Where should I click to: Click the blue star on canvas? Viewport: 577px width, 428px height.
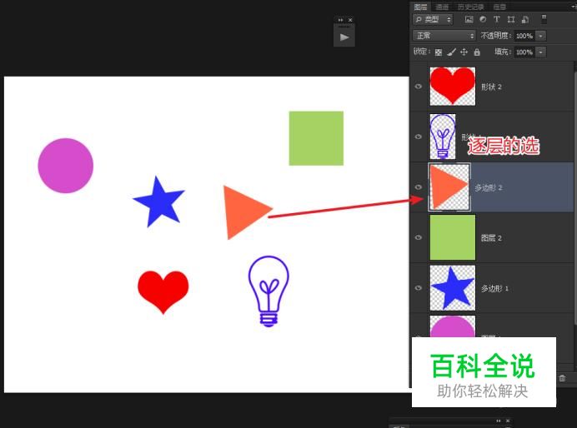coord(158,203)
